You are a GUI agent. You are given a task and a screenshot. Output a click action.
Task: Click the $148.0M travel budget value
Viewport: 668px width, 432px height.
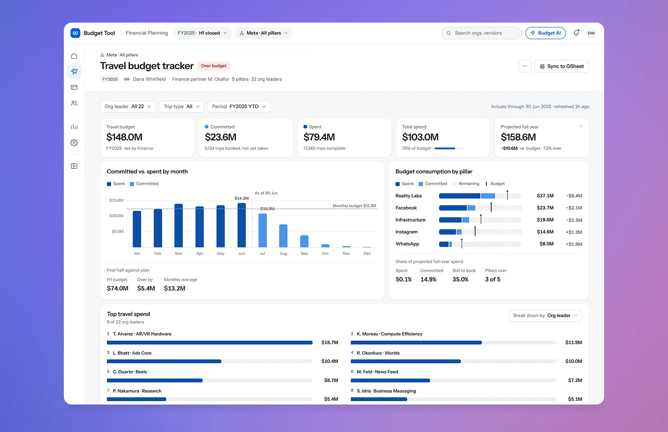click(x=124, y=137)
